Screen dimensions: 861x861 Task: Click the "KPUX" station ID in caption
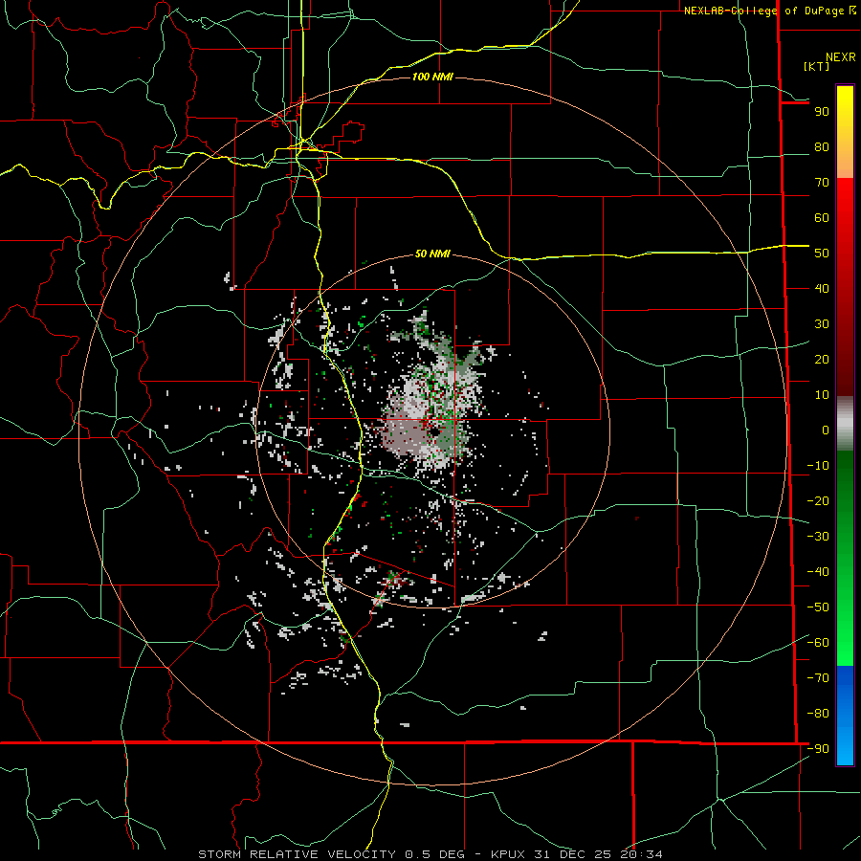(x=508, y=854)
